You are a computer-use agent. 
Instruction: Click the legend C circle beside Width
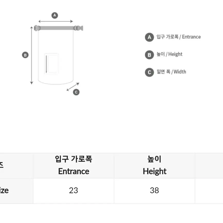[149, 72]
